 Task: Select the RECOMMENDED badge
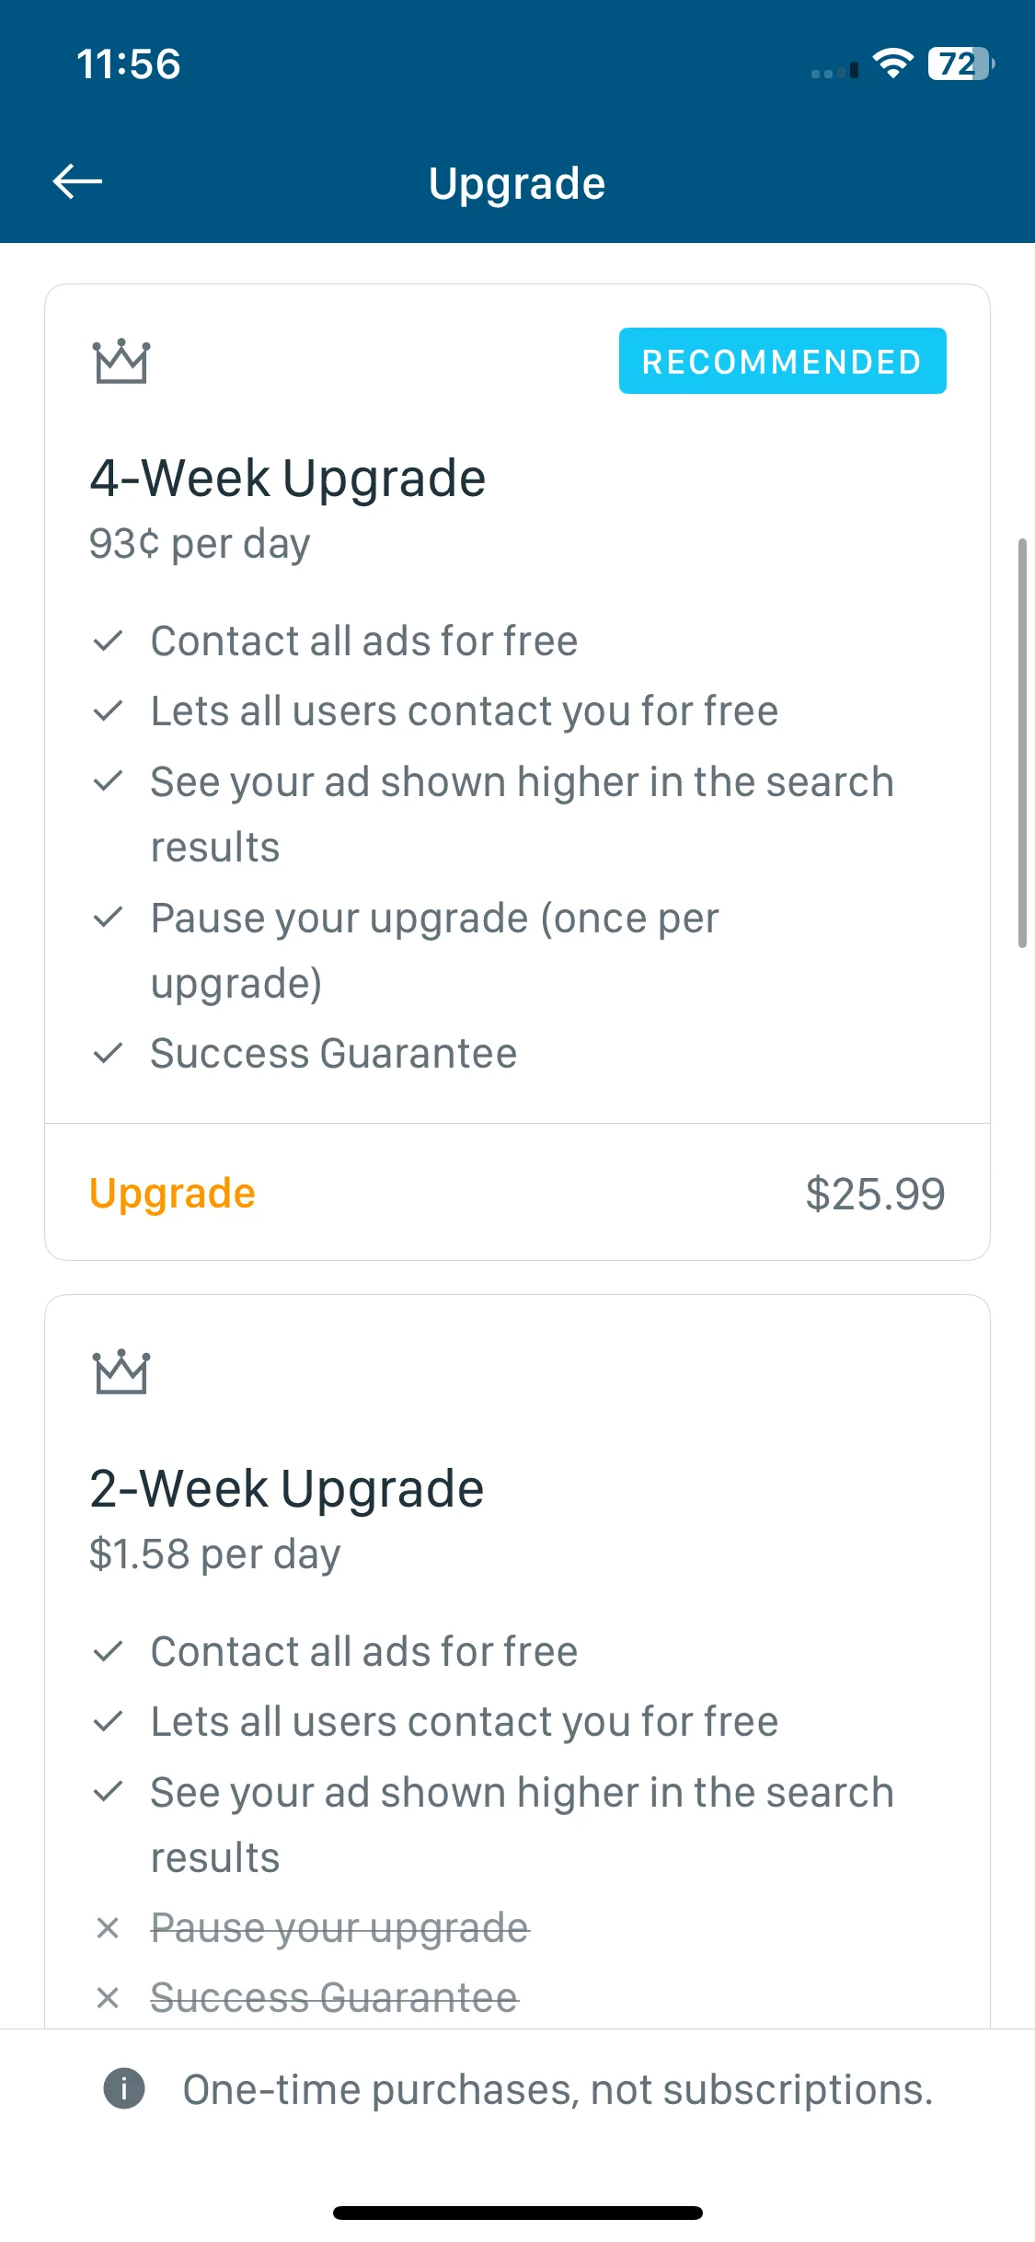click(782, 361)
